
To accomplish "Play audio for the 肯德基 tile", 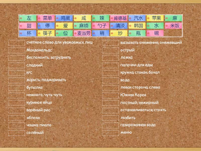I will tap(112, 18).
